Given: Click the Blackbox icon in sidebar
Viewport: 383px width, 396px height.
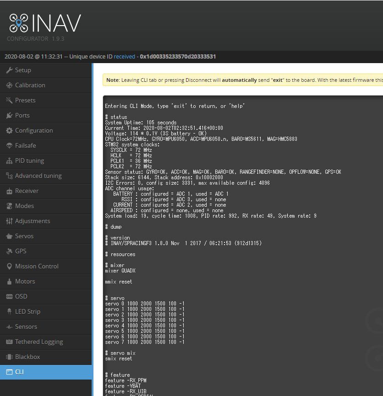Looking at the screenshot, I should 9,357.
